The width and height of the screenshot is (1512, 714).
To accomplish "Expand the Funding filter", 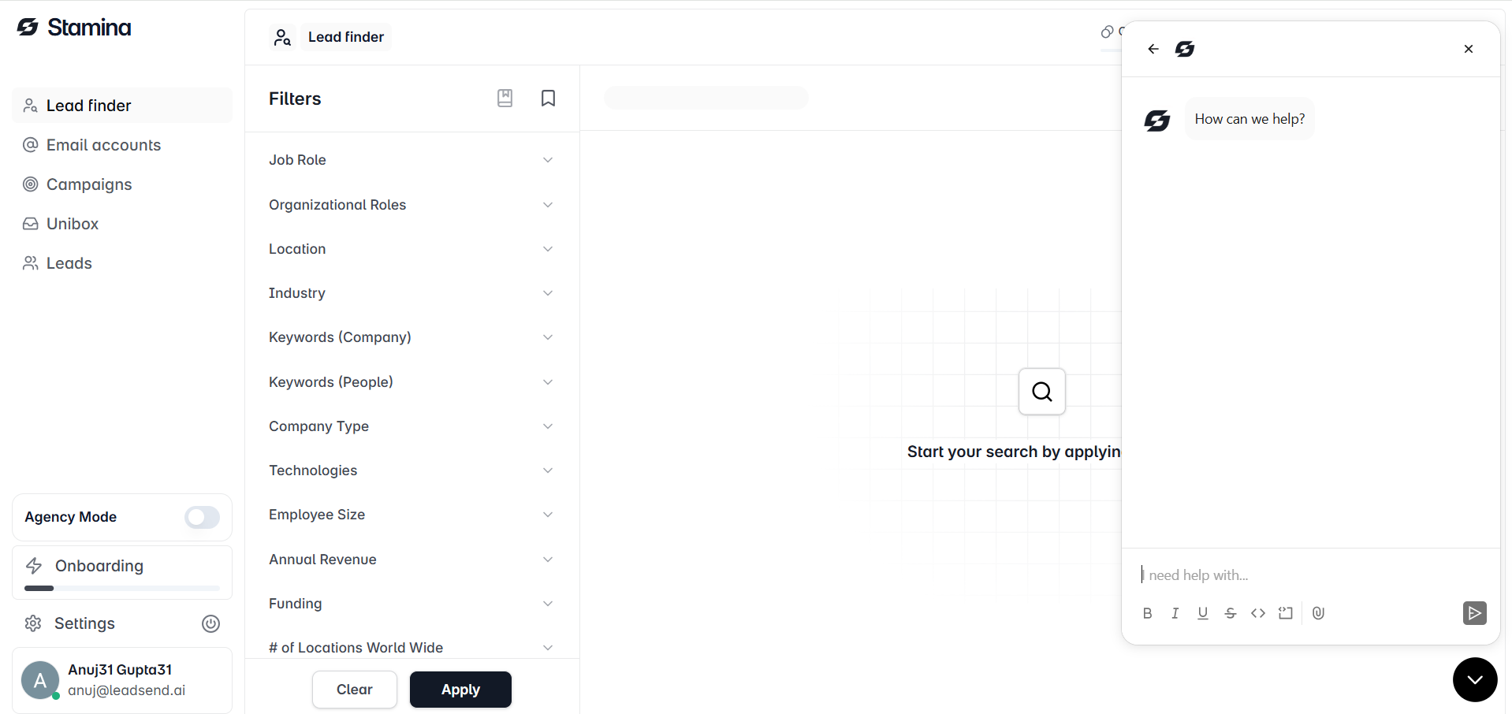I will click(x=412, y=604).
